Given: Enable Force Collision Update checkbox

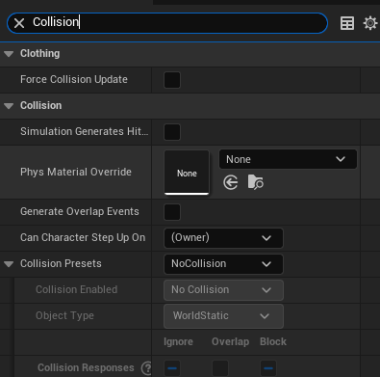Looking at the screenshot, I should (172, 80).
